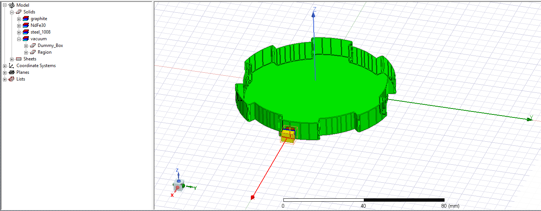Select the Planes tree item

(x=23, y=72)
